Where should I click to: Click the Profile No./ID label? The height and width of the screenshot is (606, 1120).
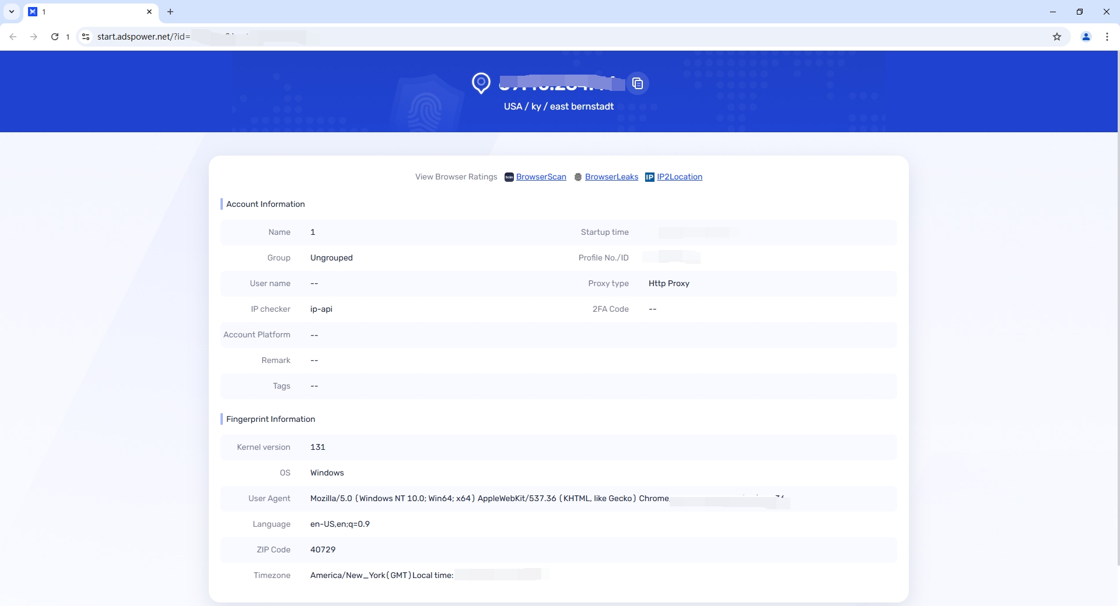pyautogui.click(x=604, y=258)
